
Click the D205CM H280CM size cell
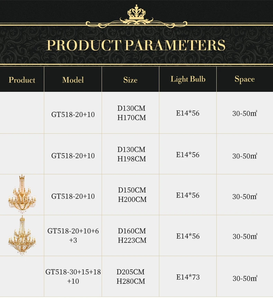coord(131,277)
